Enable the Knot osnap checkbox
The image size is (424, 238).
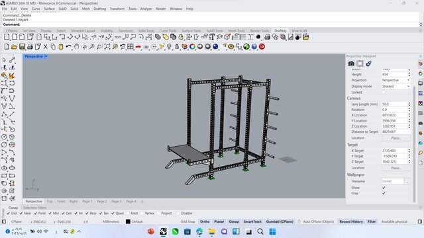(128, 213)
